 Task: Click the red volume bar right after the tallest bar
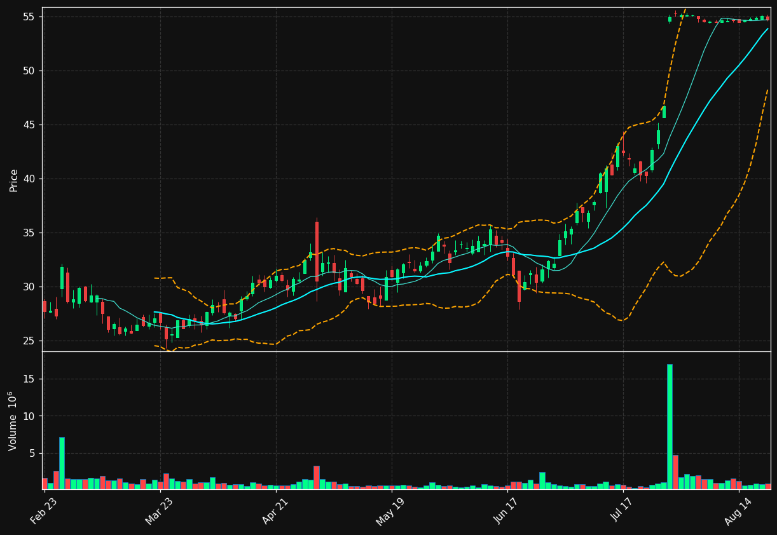675,472
